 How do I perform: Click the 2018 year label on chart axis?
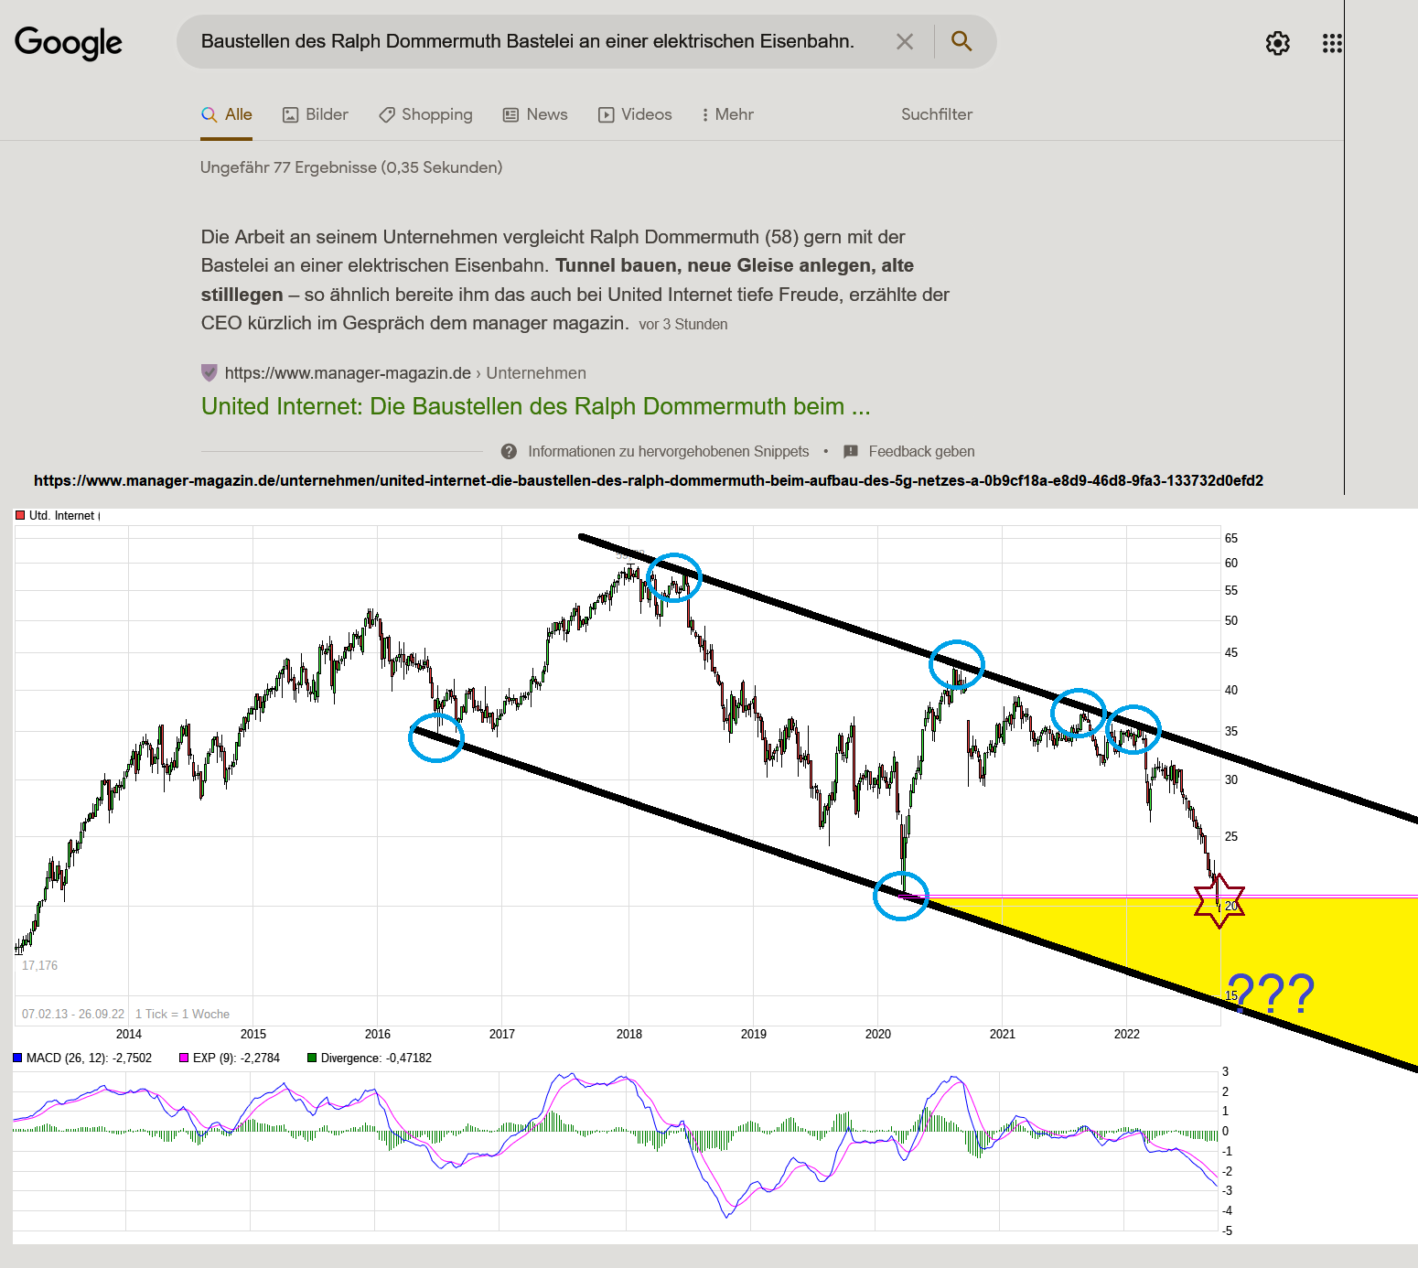629,1034
